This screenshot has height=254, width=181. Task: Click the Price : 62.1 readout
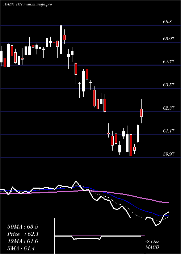(x=22, y=234)
